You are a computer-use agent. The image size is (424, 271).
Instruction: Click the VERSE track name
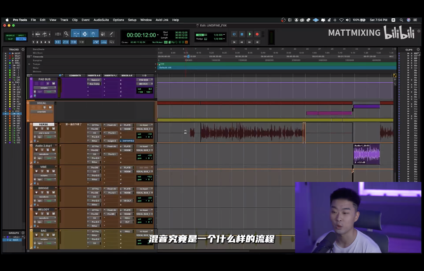[x=43, y=124]
